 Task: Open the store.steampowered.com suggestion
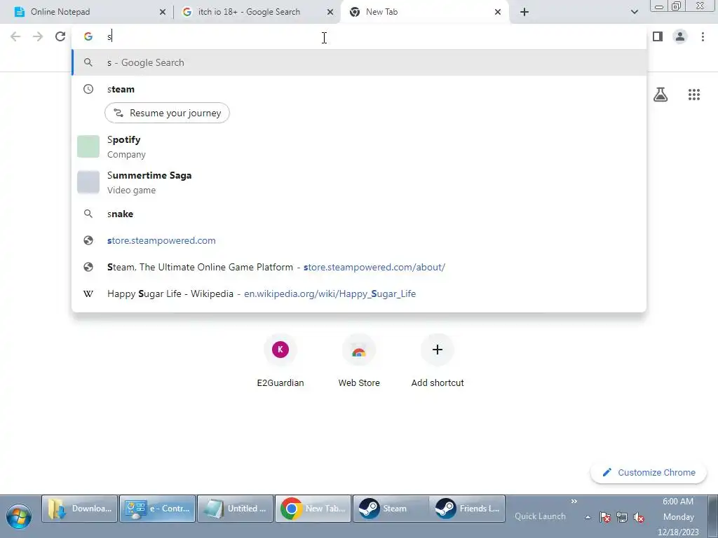(x=359, y=241)
